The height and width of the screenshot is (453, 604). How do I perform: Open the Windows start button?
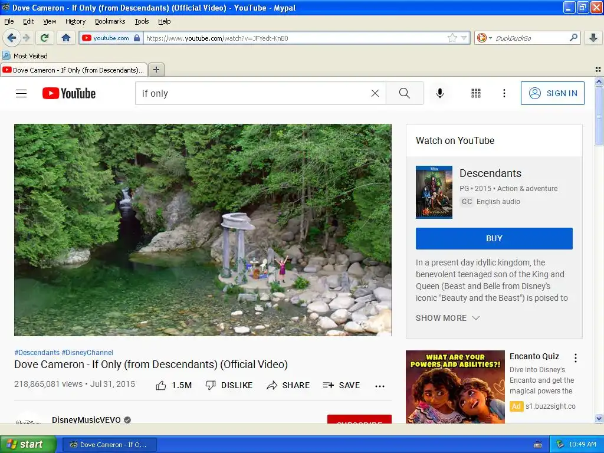28,444
